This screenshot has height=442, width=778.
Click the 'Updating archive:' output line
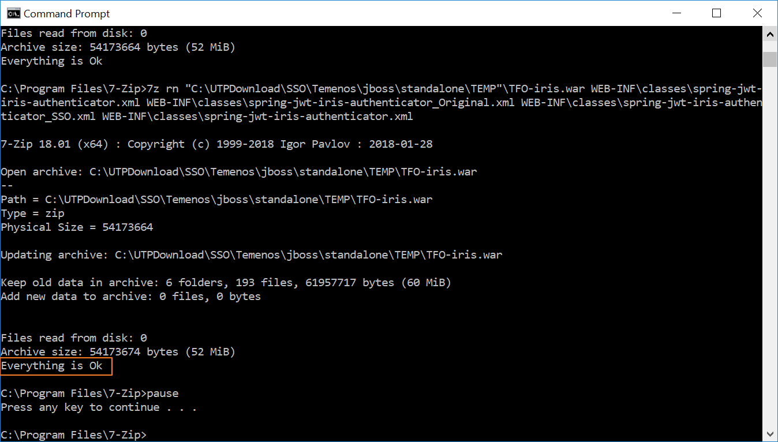point(251,255)
